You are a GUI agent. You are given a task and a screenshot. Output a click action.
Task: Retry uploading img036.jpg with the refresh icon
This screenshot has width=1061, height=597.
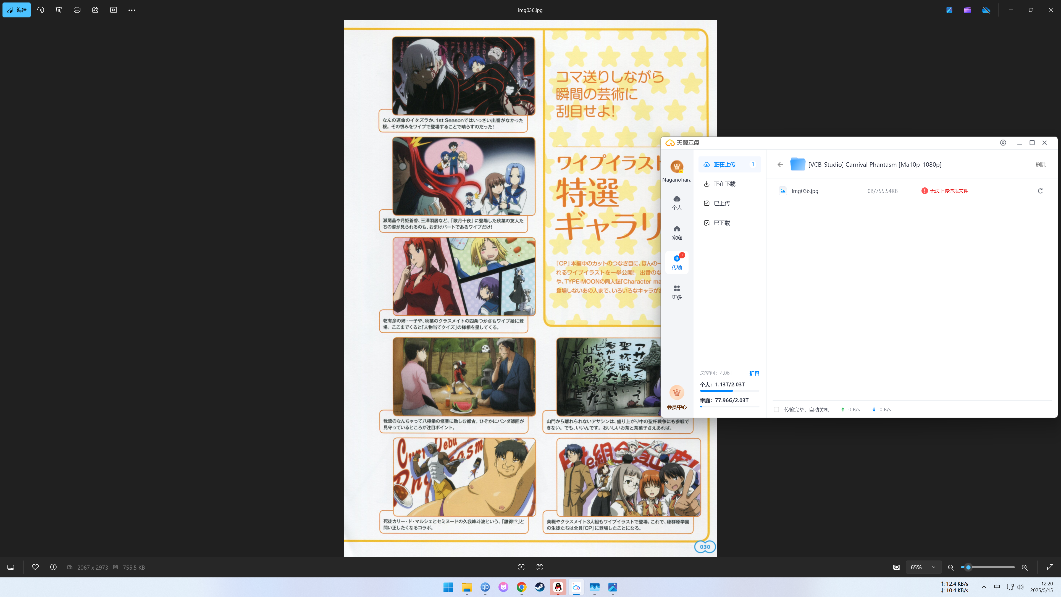tap(1040, 191)
